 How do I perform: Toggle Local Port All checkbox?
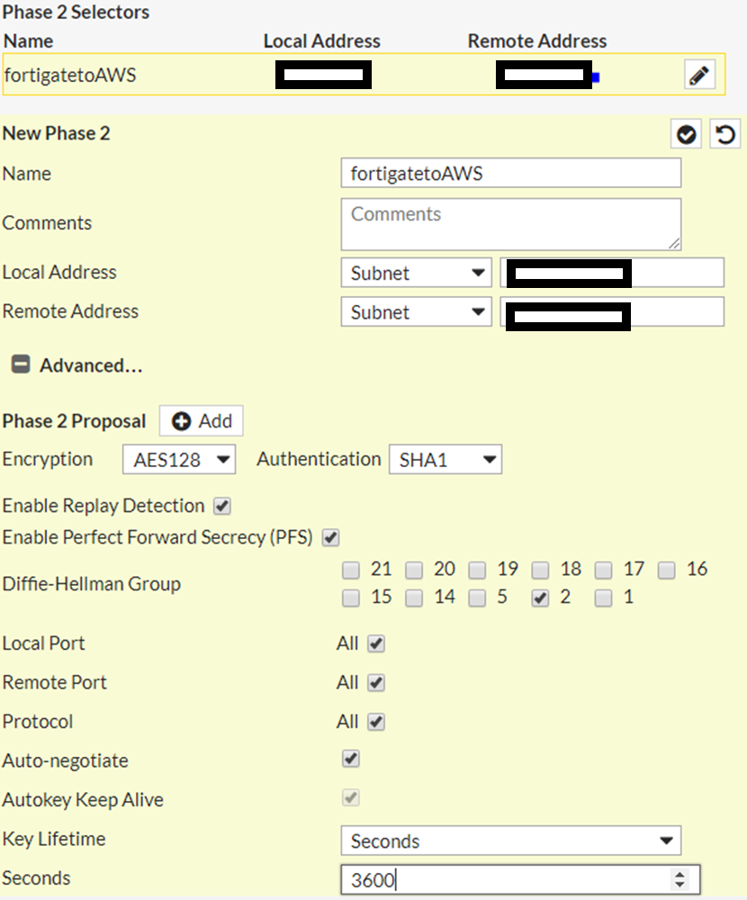[x=376, y=643]
